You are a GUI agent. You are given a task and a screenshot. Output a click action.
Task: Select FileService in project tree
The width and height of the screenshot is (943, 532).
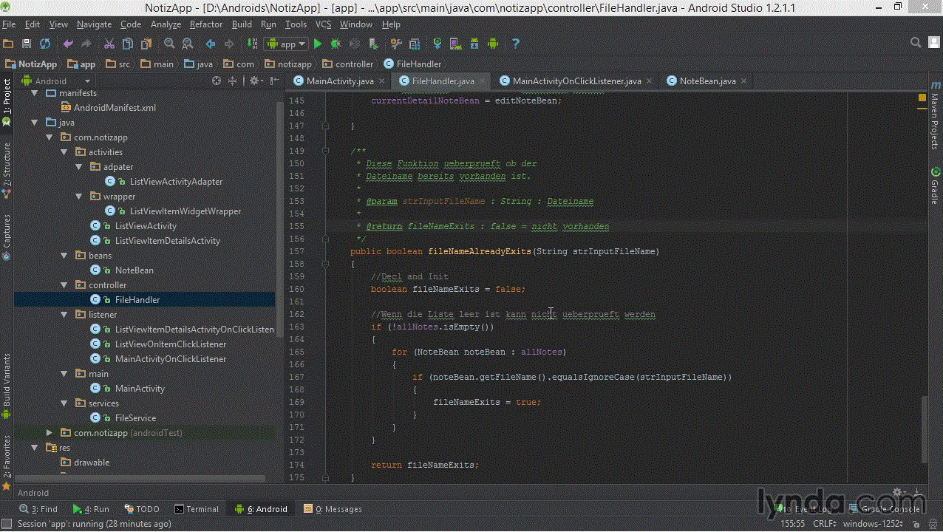click(x=135, y=418)
